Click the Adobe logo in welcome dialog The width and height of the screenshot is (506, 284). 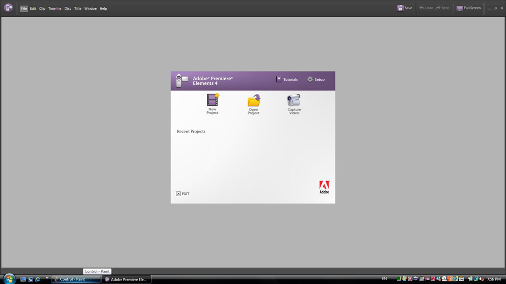click(x=324, y=187)
